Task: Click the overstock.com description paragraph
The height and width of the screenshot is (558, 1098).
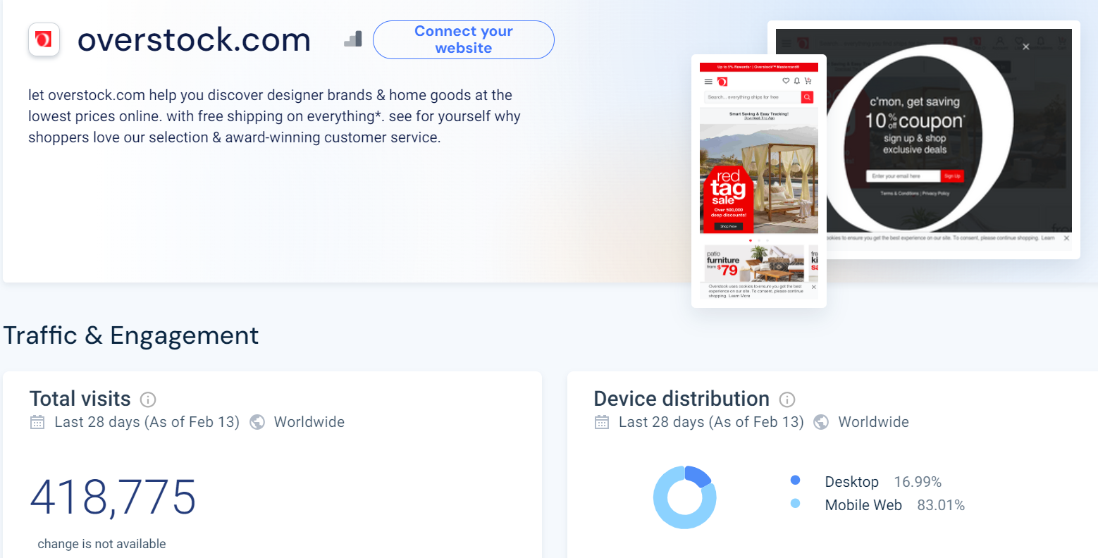Action: [274, 116]
